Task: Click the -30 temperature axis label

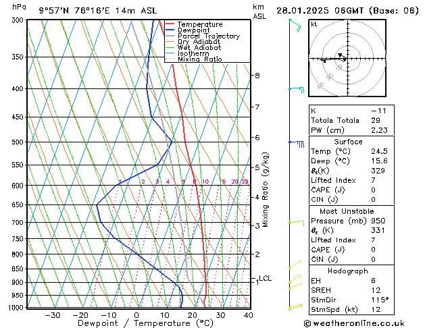Action: pyautogui.click(x=52, y=316)
